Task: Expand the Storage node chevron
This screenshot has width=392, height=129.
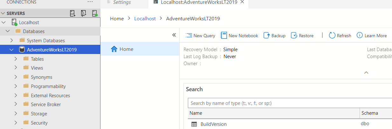Action: [16, 113]
